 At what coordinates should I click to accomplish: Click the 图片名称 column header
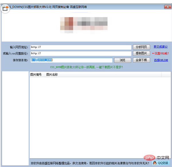[103, 75]
